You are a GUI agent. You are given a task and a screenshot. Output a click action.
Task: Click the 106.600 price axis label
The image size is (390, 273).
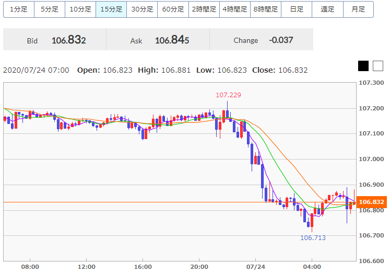(371, 261)
